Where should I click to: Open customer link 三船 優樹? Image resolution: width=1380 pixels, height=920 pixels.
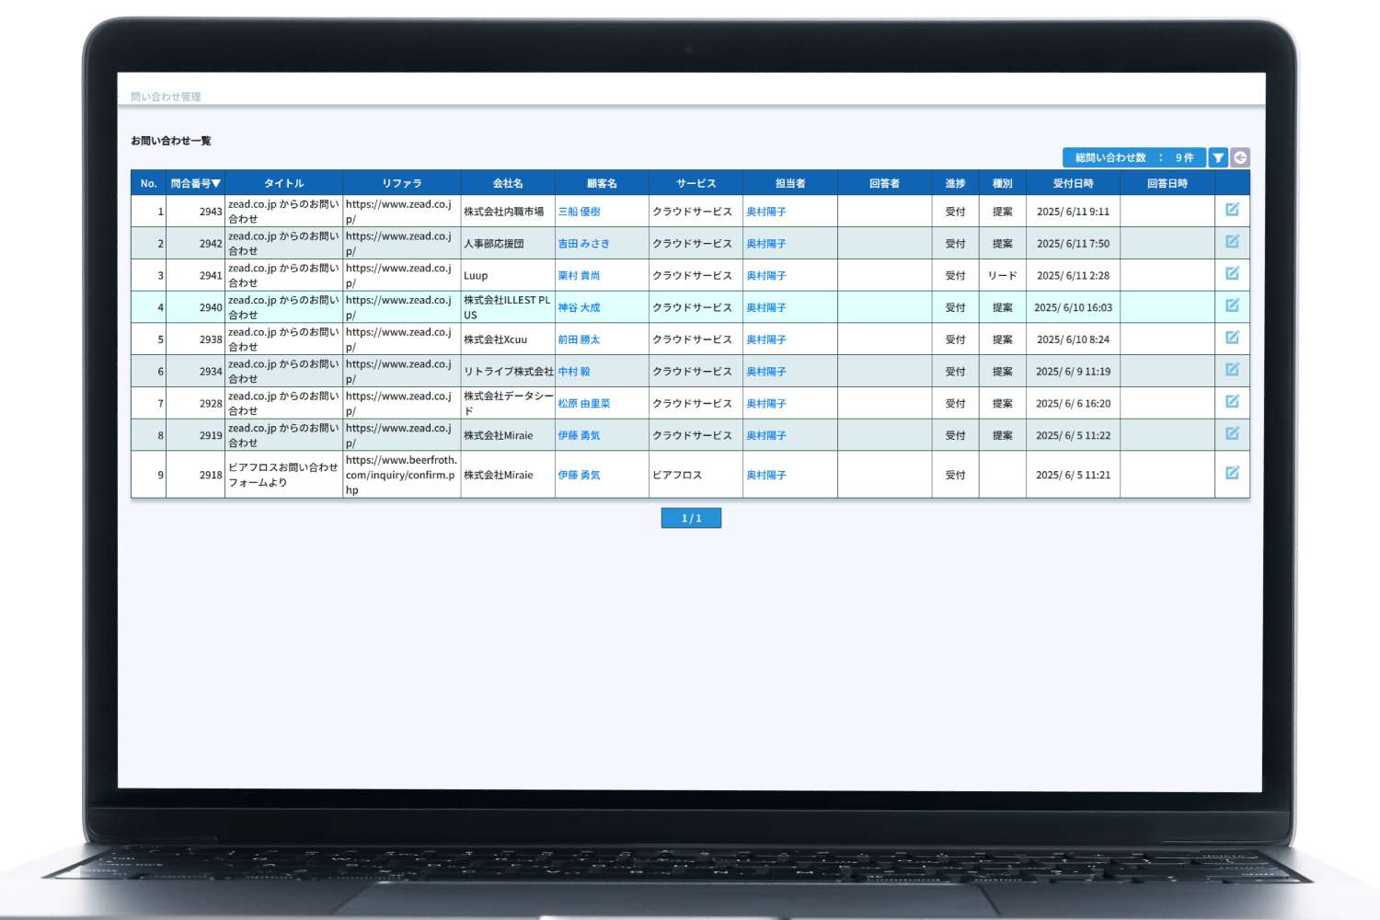pos(579,212)
